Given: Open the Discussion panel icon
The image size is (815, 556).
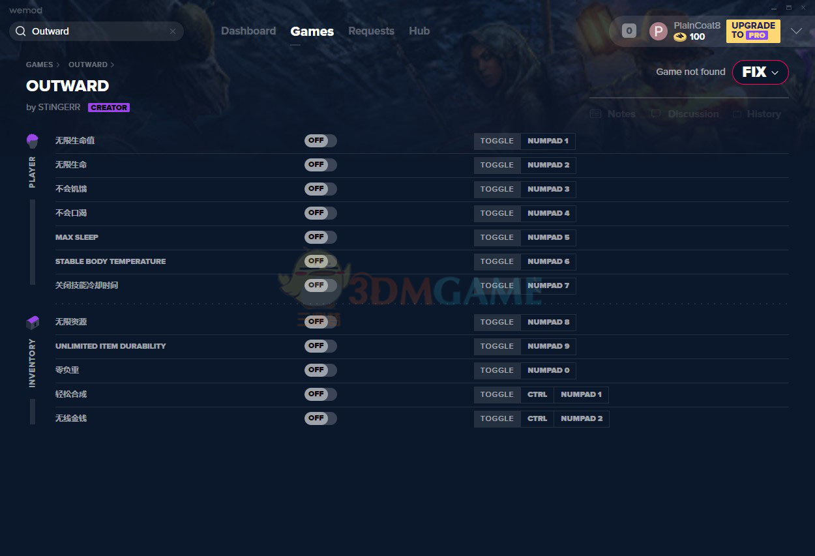Looking at the screenshot, I should (655, 114).
